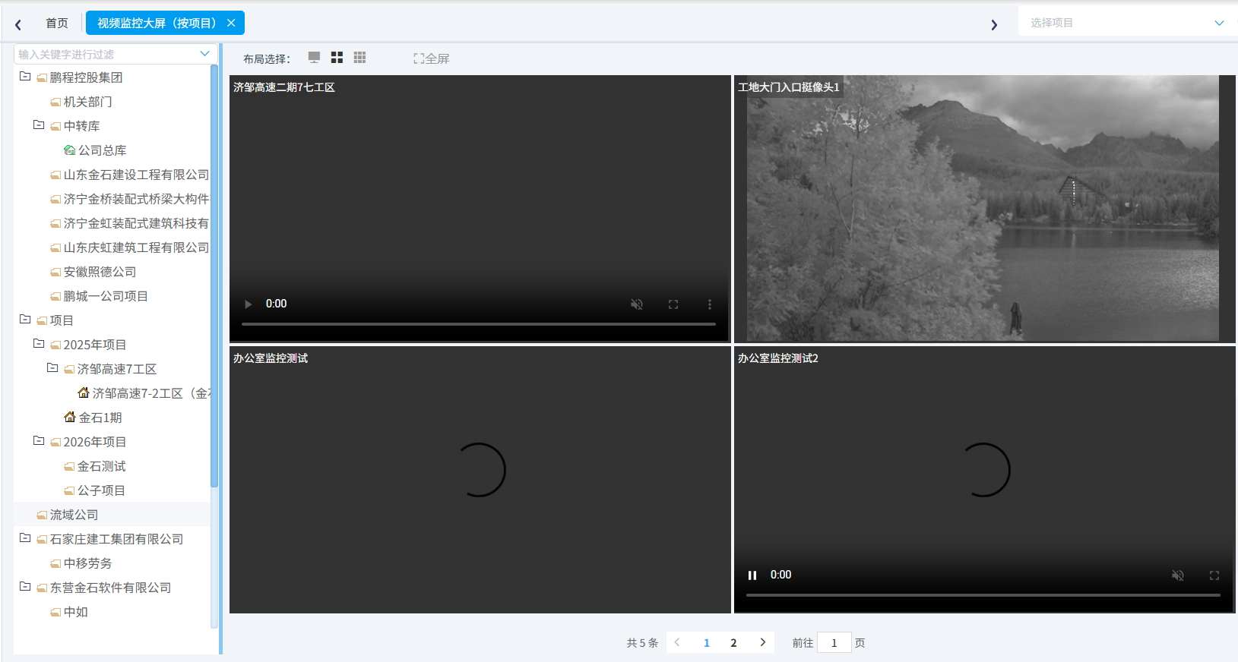The width and height of the screenshot is (1238, 662).
Task: Switch to the 首页 tab
Action: pyautogui.click(x=57, y=23)
